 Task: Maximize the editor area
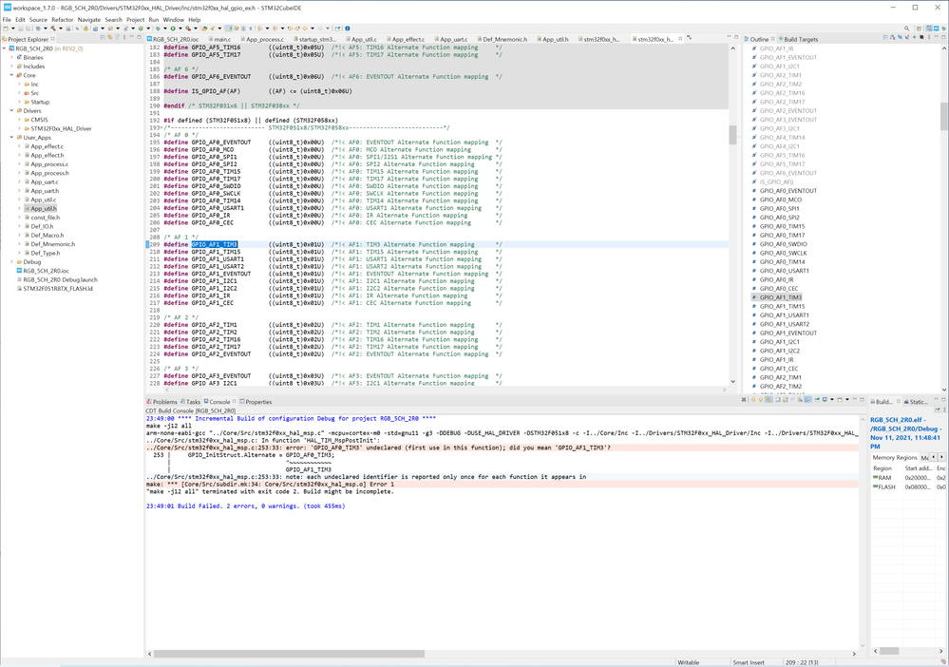pyautogui.click(x=736, y=38)
